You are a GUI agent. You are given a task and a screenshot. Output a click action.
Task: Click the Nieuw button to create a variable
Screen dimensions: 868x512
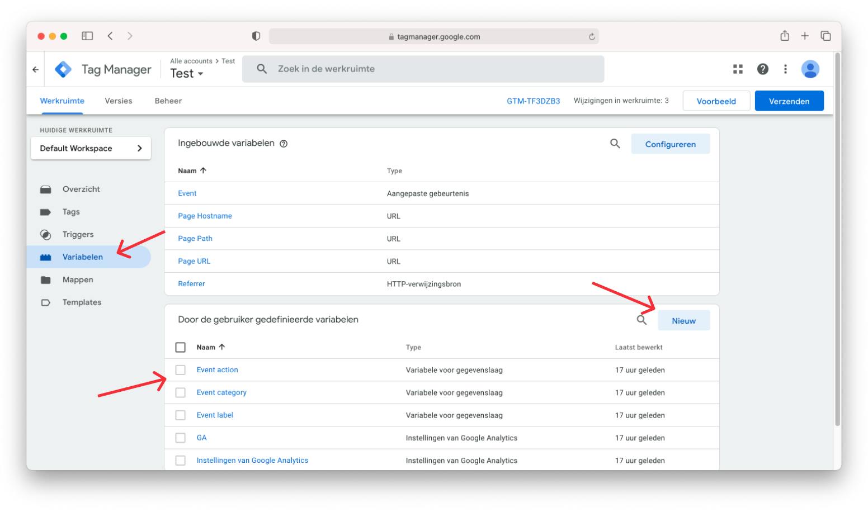(x=684, y=320)
